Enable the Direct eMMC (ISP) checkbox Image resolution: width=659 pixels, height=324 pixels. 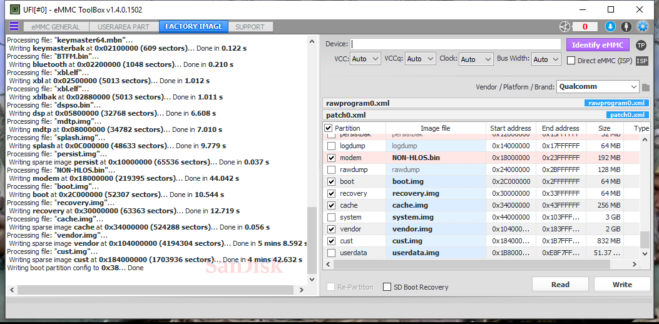pos(571,61)
